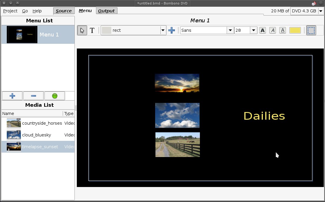Image resolution: width=325 pixels, height=202 pixels.
Task: Open the font size 28 dropdown
Action: click(253, 30)
